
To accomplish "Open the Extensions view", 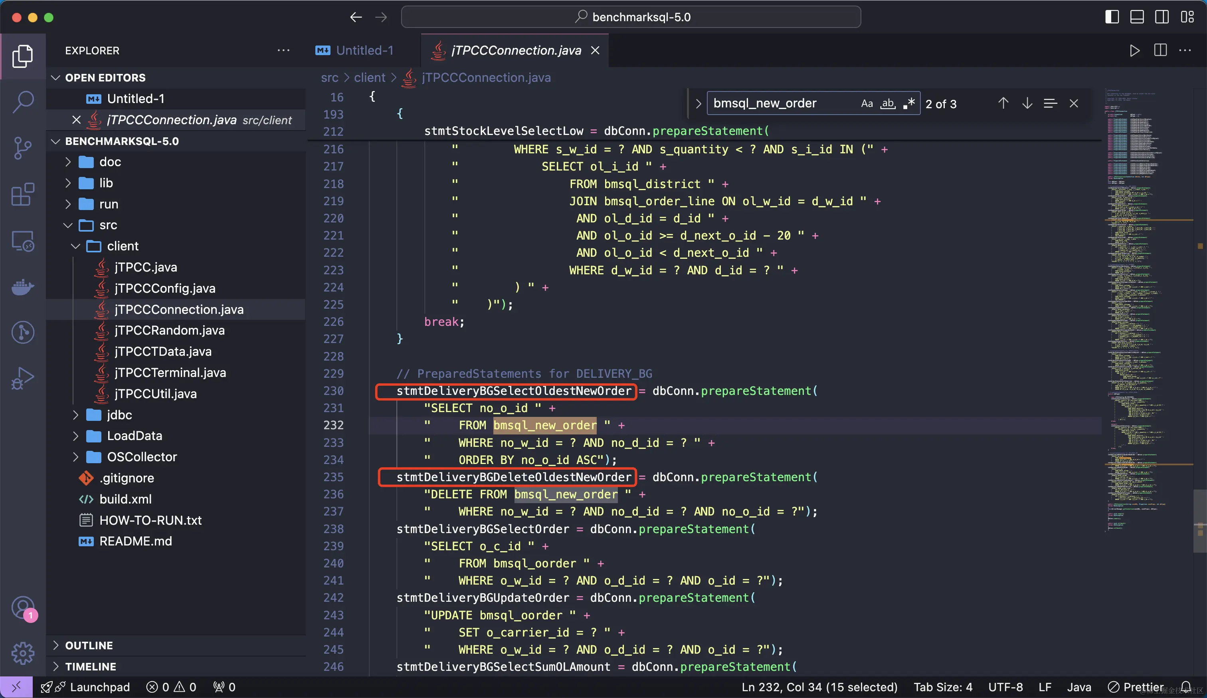I will click(x=22, y=194).
